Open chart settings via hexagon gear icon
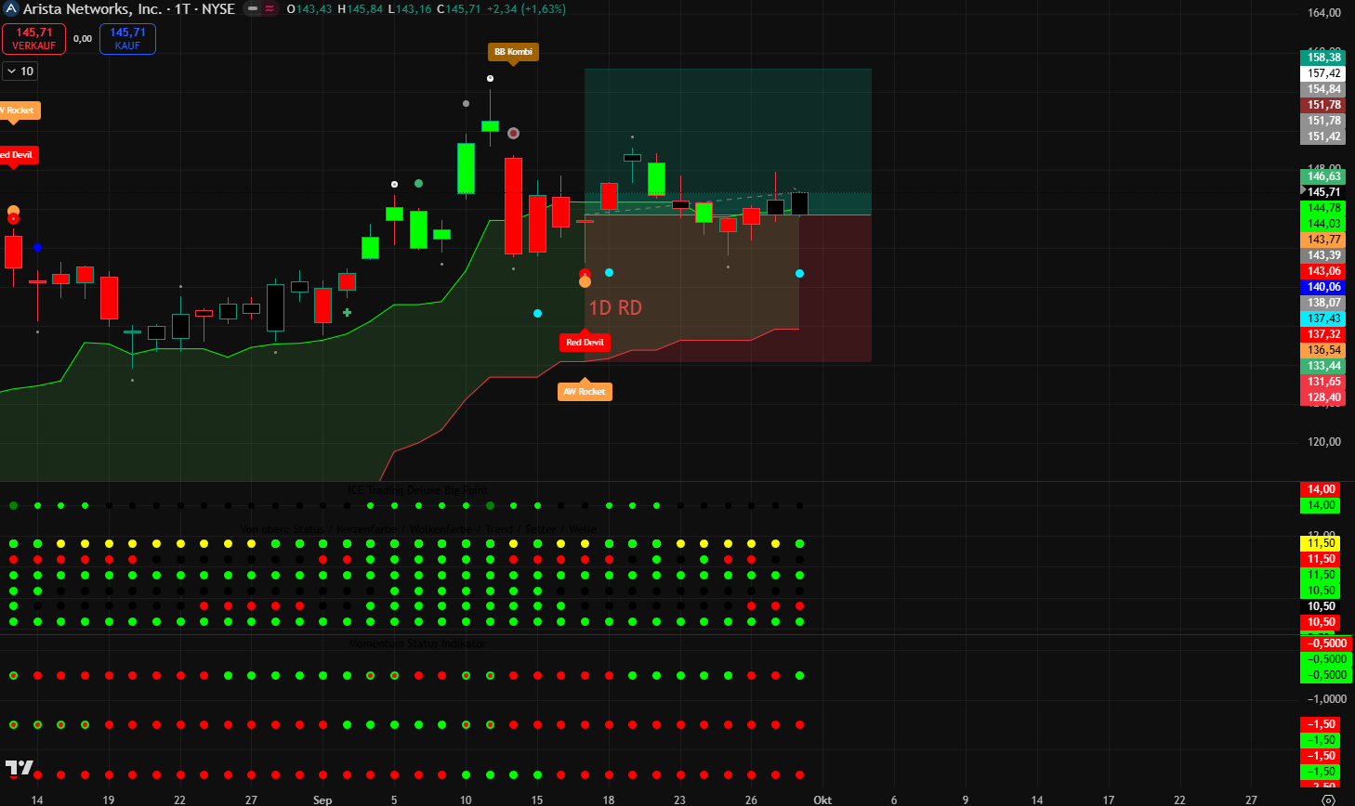Image resolution: width=1355 pixels, height=806 pixels. (x=1328, y=799)
